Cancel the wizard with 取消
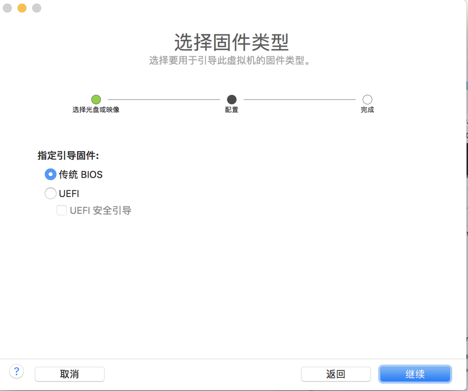Viewport: 468px width, 391px height. click(x=69, y=374)
